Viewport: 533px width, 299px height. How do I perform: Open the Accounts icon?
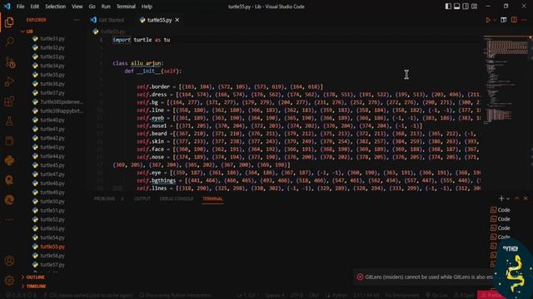(x=9, y=261)
